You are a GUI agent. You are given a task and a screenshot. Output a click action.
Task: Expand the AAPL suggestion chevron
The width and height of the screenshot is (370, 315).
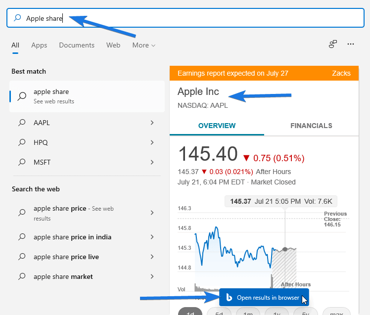coord(152,123)
